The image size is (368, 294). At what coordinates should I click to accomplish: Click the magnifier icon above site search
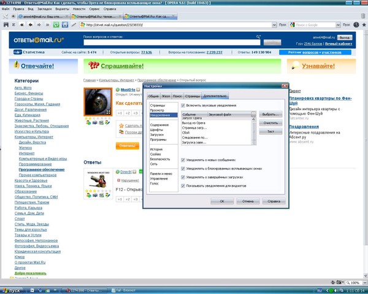pos(258,37)
